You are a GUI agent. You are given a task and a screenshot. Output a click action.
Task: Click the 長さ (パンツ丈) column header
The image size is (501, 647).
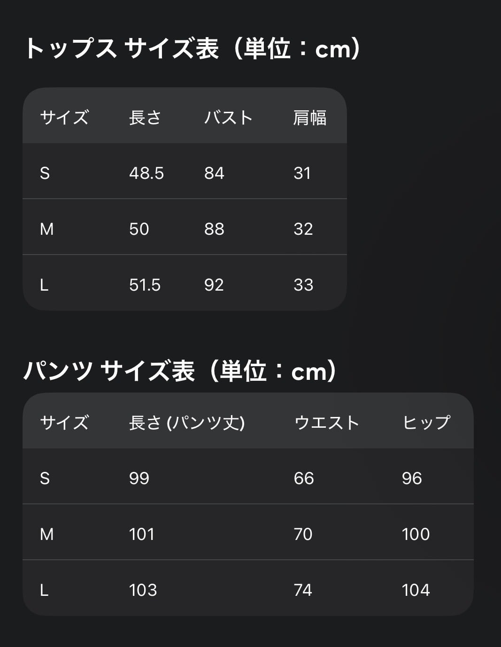(187, 423)
